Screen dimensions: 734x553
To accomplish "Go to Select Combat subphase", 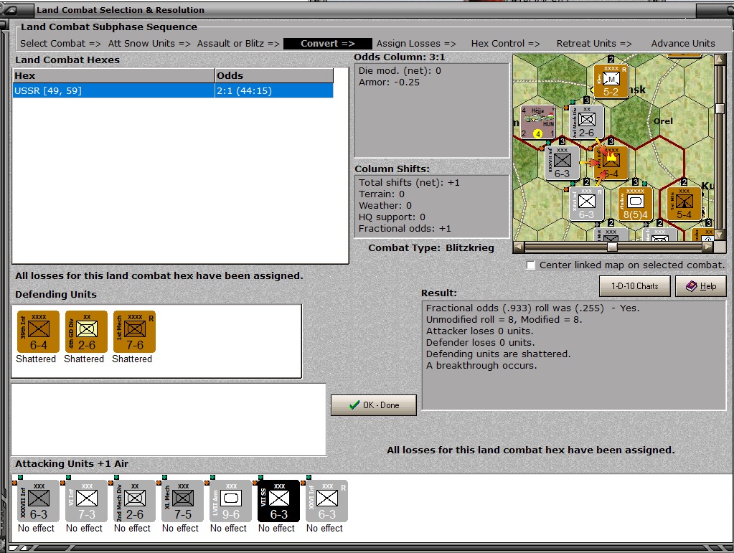I will 60,44.
